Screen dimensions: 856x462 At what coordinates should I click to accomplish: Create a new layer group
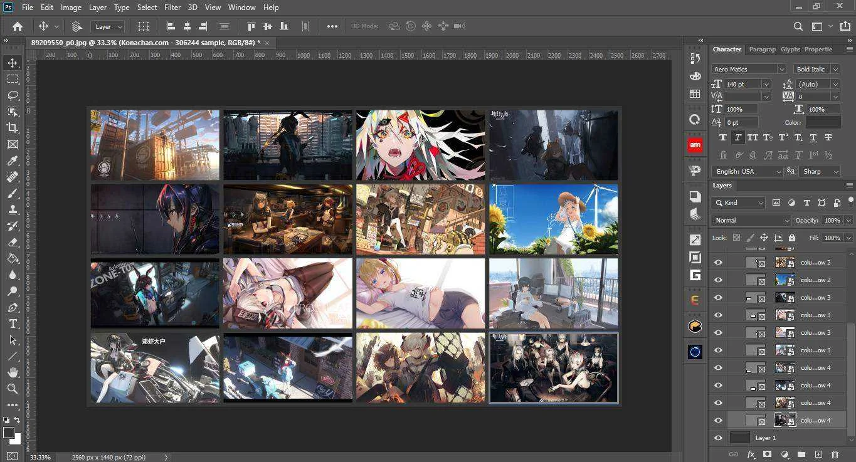pyautogui.click(x=801, y=454)
